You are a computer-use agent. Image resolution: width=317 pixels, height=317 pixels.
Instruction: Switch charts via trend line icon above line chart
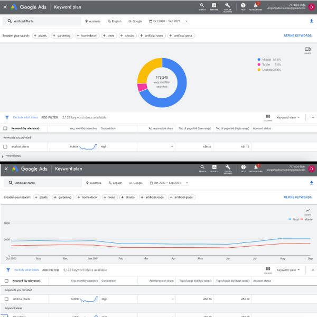[307, 212]
